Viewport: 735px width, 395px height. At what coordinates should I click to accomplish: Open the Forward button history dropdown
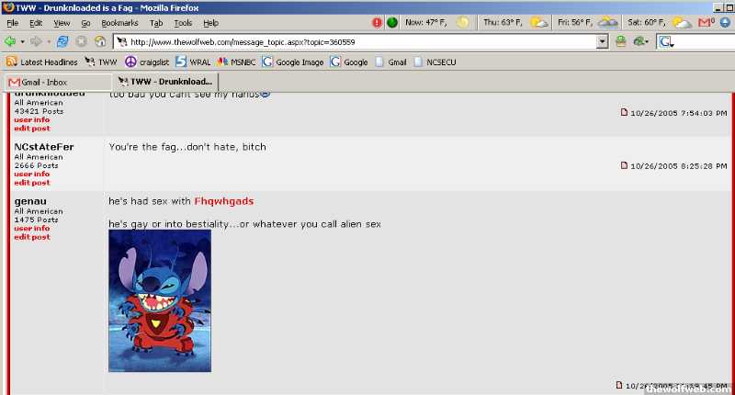(x=49, y=42)
